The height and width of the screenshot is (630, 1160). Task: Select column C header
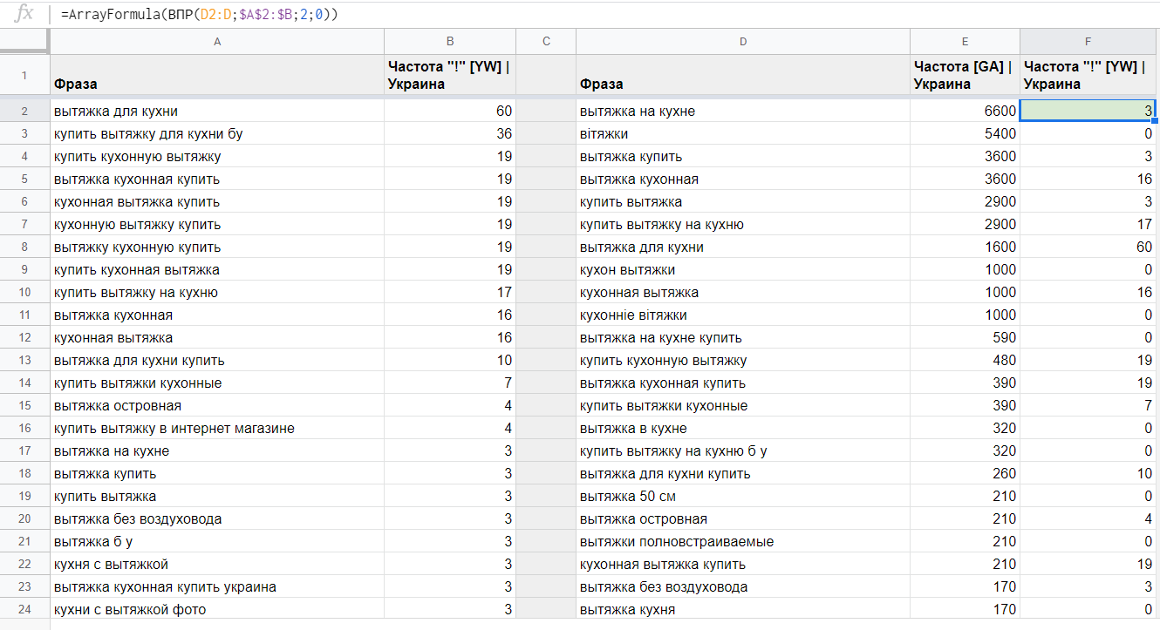point(546,42)
